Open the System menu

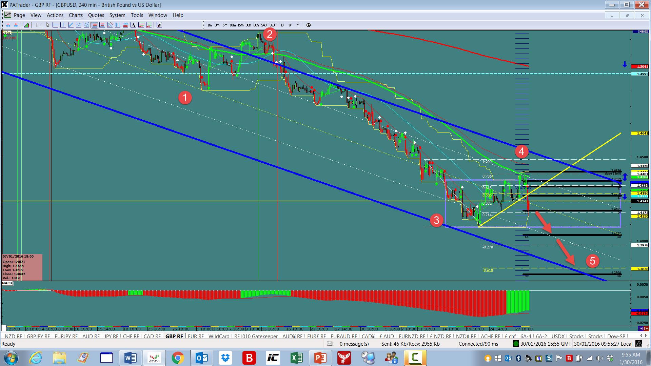(117, 15)
